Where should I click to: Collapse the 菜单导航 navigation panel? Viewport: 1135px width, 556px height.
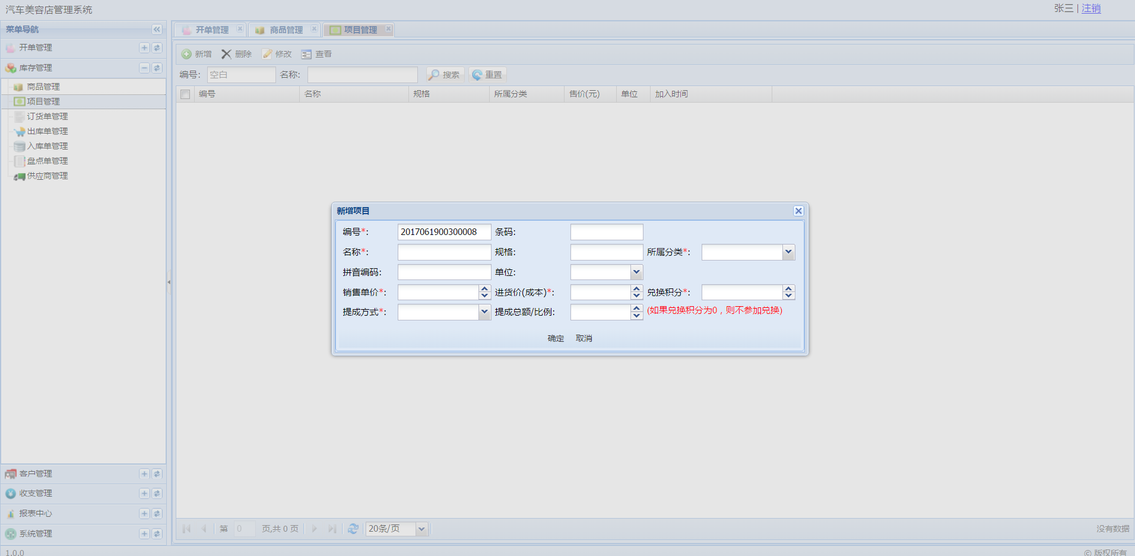coord(157,29)
